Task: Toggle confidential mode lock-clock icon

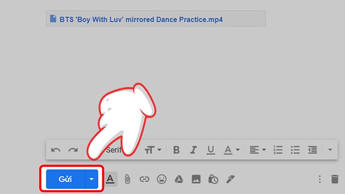Action: click(x=213, y=179)
